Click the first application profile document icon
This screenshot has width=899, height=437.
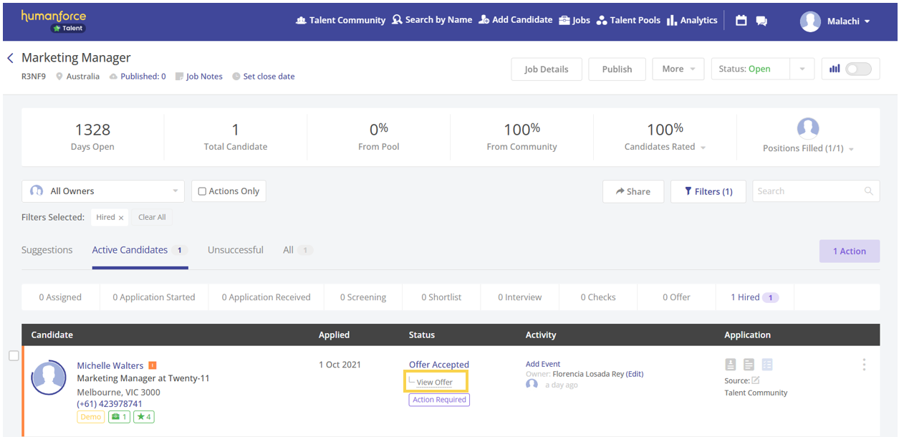(731, 365)
